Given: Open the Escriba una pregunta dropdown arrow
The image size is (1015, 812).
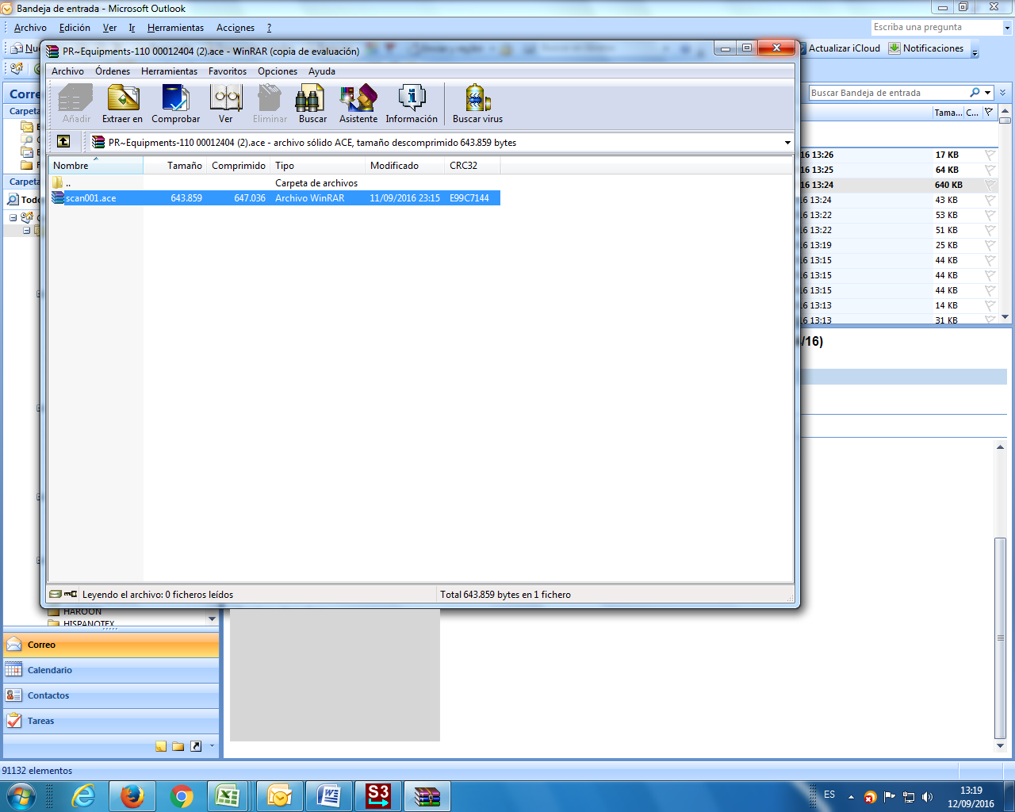Looking at the screenshot, I should tap(1007, 28).
